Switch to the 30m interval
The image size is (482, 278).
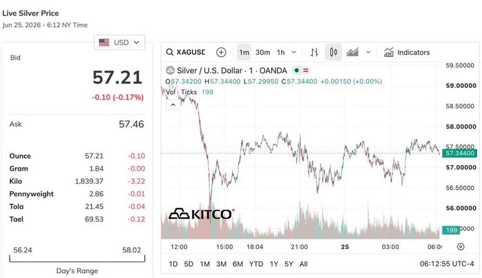[x=263, y=52]
